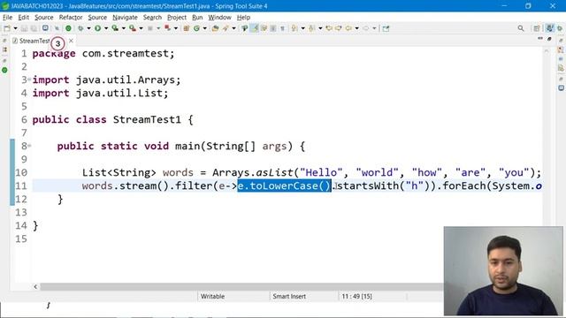
Task: Click the Open Type folder icon
Action: (x=215, y=28)
